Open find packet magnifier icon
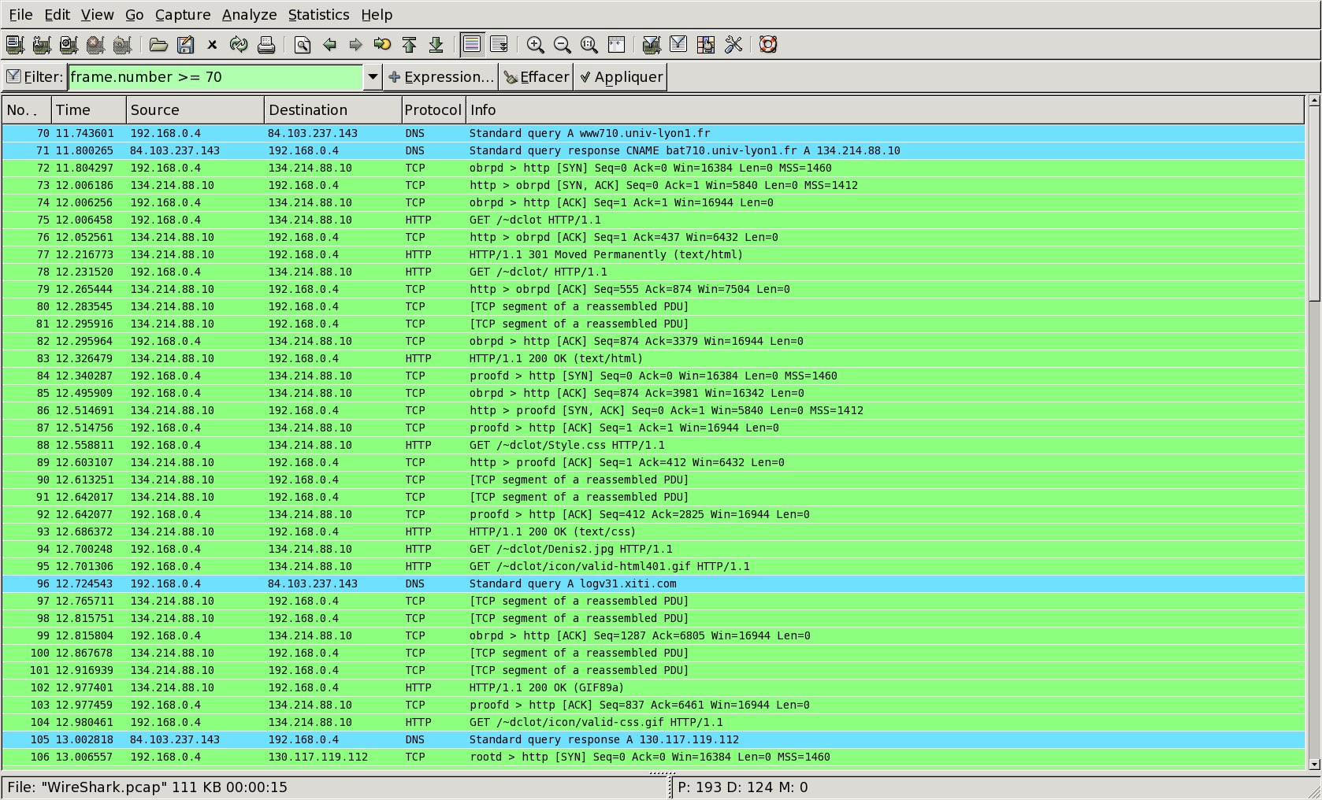This screenshot has height=800, width=1322. click(x=303, y=45)
